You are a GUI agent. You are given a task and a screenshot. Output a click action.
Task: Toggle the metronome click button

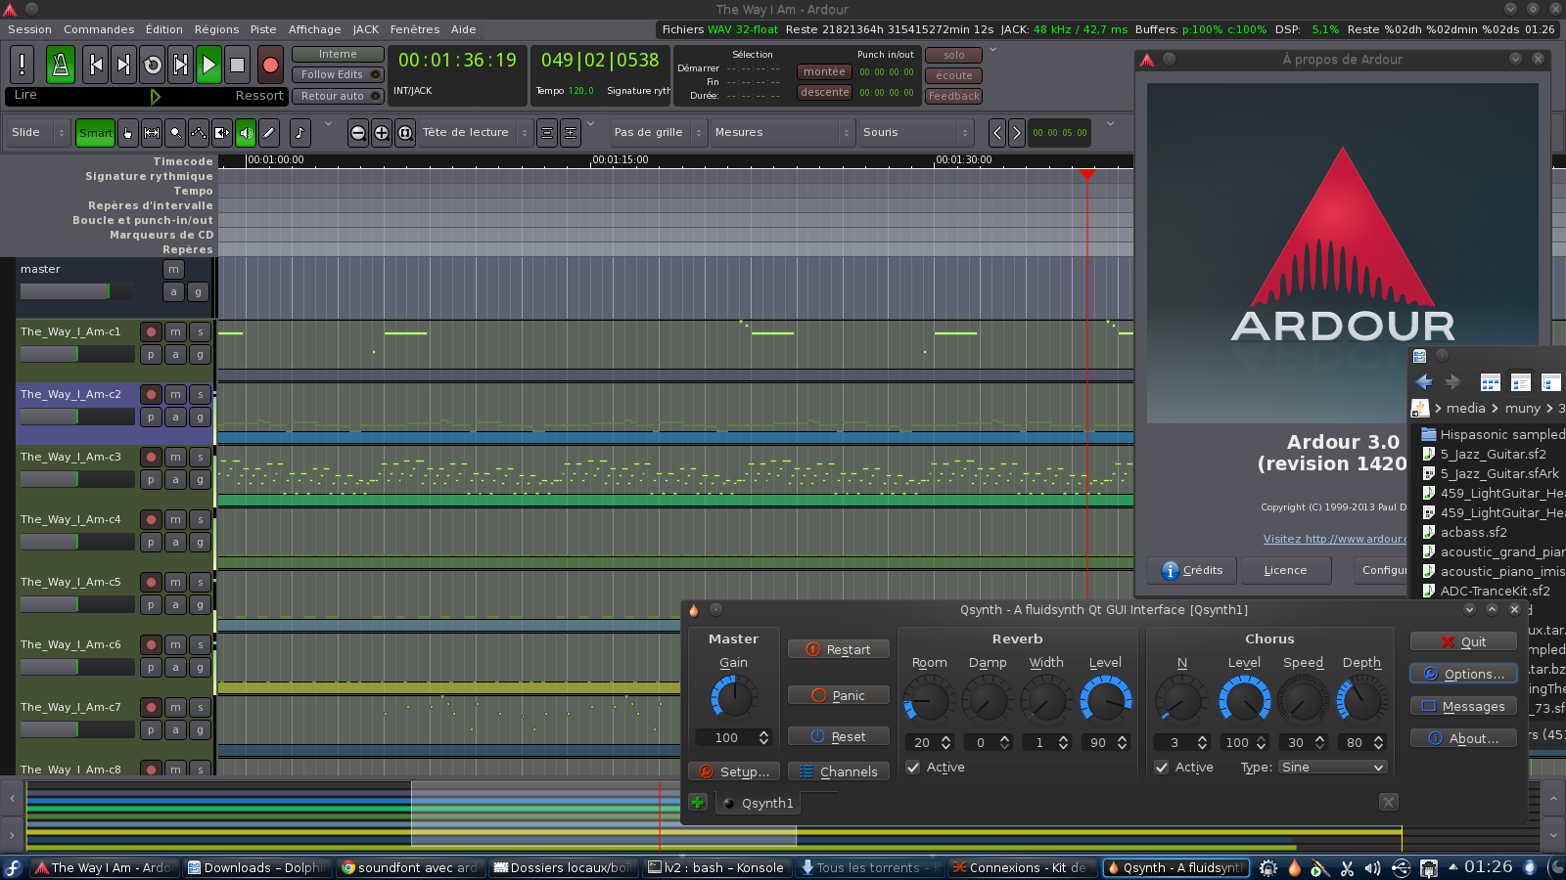[60, 66]
